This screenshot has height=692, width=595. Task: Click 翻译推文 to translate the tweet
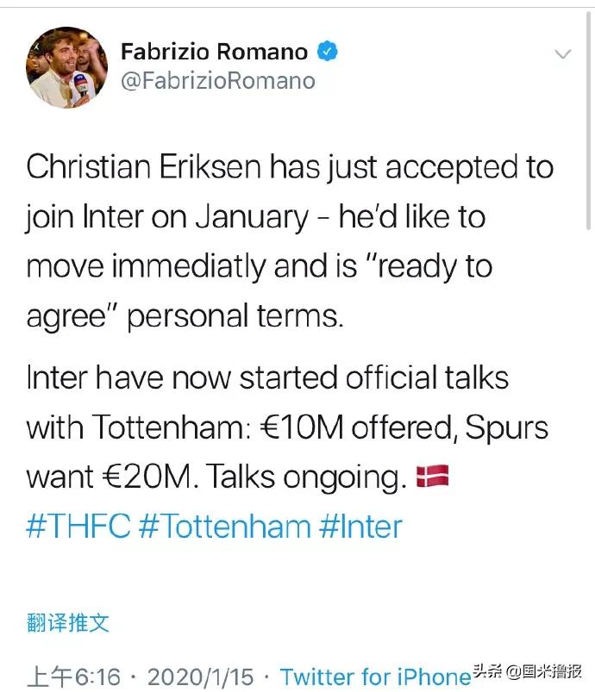click(x=68, y=622)
